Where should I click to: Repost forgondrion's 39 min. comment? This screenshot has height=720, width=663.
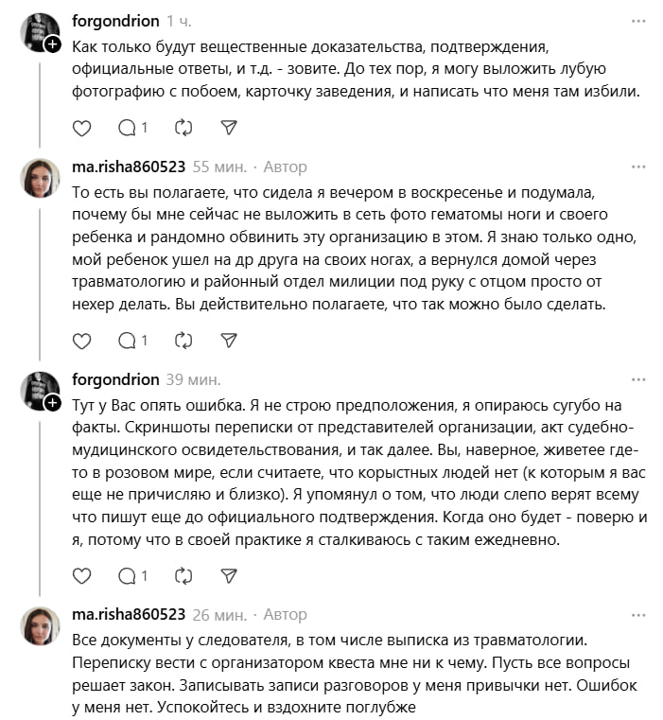[x=183, y=575]
